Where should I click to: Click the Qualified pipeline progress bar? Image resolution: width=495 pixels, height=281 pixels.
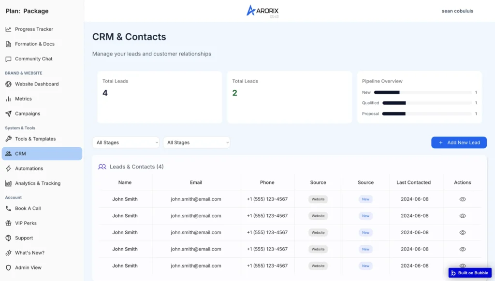coord(427,103)
